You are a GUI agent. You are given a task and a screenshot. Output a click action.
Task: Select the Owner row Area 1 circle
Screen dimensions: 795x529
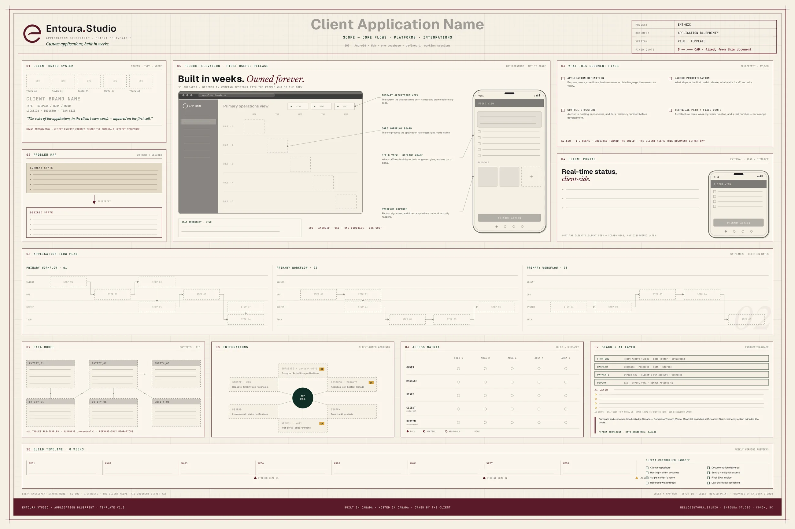[458, 369]
